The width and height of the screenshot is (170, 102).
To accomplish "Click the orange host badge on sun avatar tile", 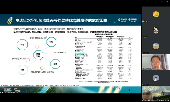I will pos(143,21).
